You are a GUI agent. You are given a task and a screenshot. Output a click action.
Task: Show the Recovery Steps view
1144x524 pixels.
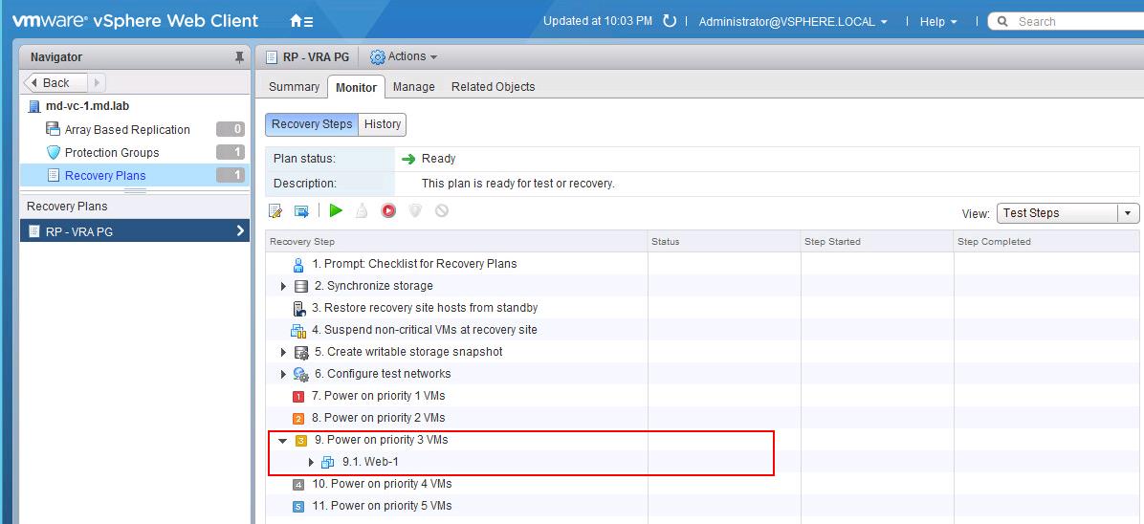[x=312, y=124]
